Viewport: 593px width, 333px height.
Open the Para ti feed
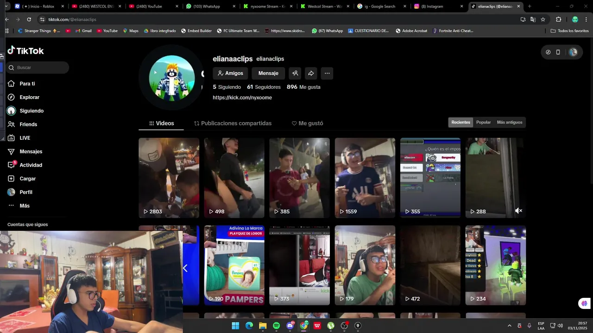click(21, 84)
